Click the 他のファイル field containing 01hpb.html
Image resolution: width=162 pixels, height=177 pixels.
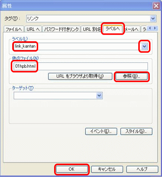click(81, 66)
